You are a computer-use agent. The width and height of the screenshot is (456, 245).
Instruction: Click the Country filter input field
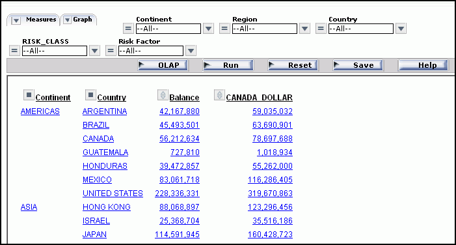click(x=361, y=29)
